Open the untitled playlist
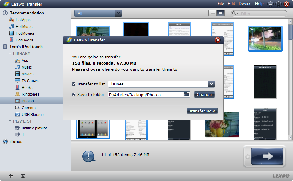The image size is (293, 181). (34, 128)
